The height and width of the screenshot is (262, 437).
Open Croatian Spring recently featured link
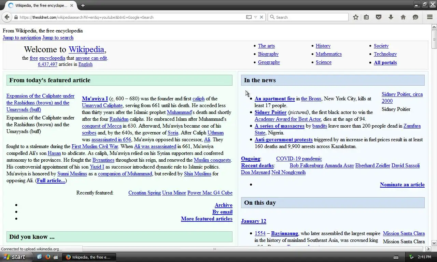click(x=144, y=193)
